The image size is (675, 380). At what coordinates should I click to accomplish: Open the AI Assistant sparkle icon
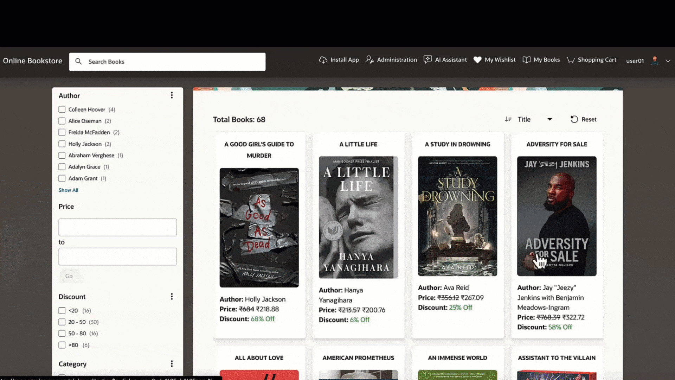tap(427, 60)
